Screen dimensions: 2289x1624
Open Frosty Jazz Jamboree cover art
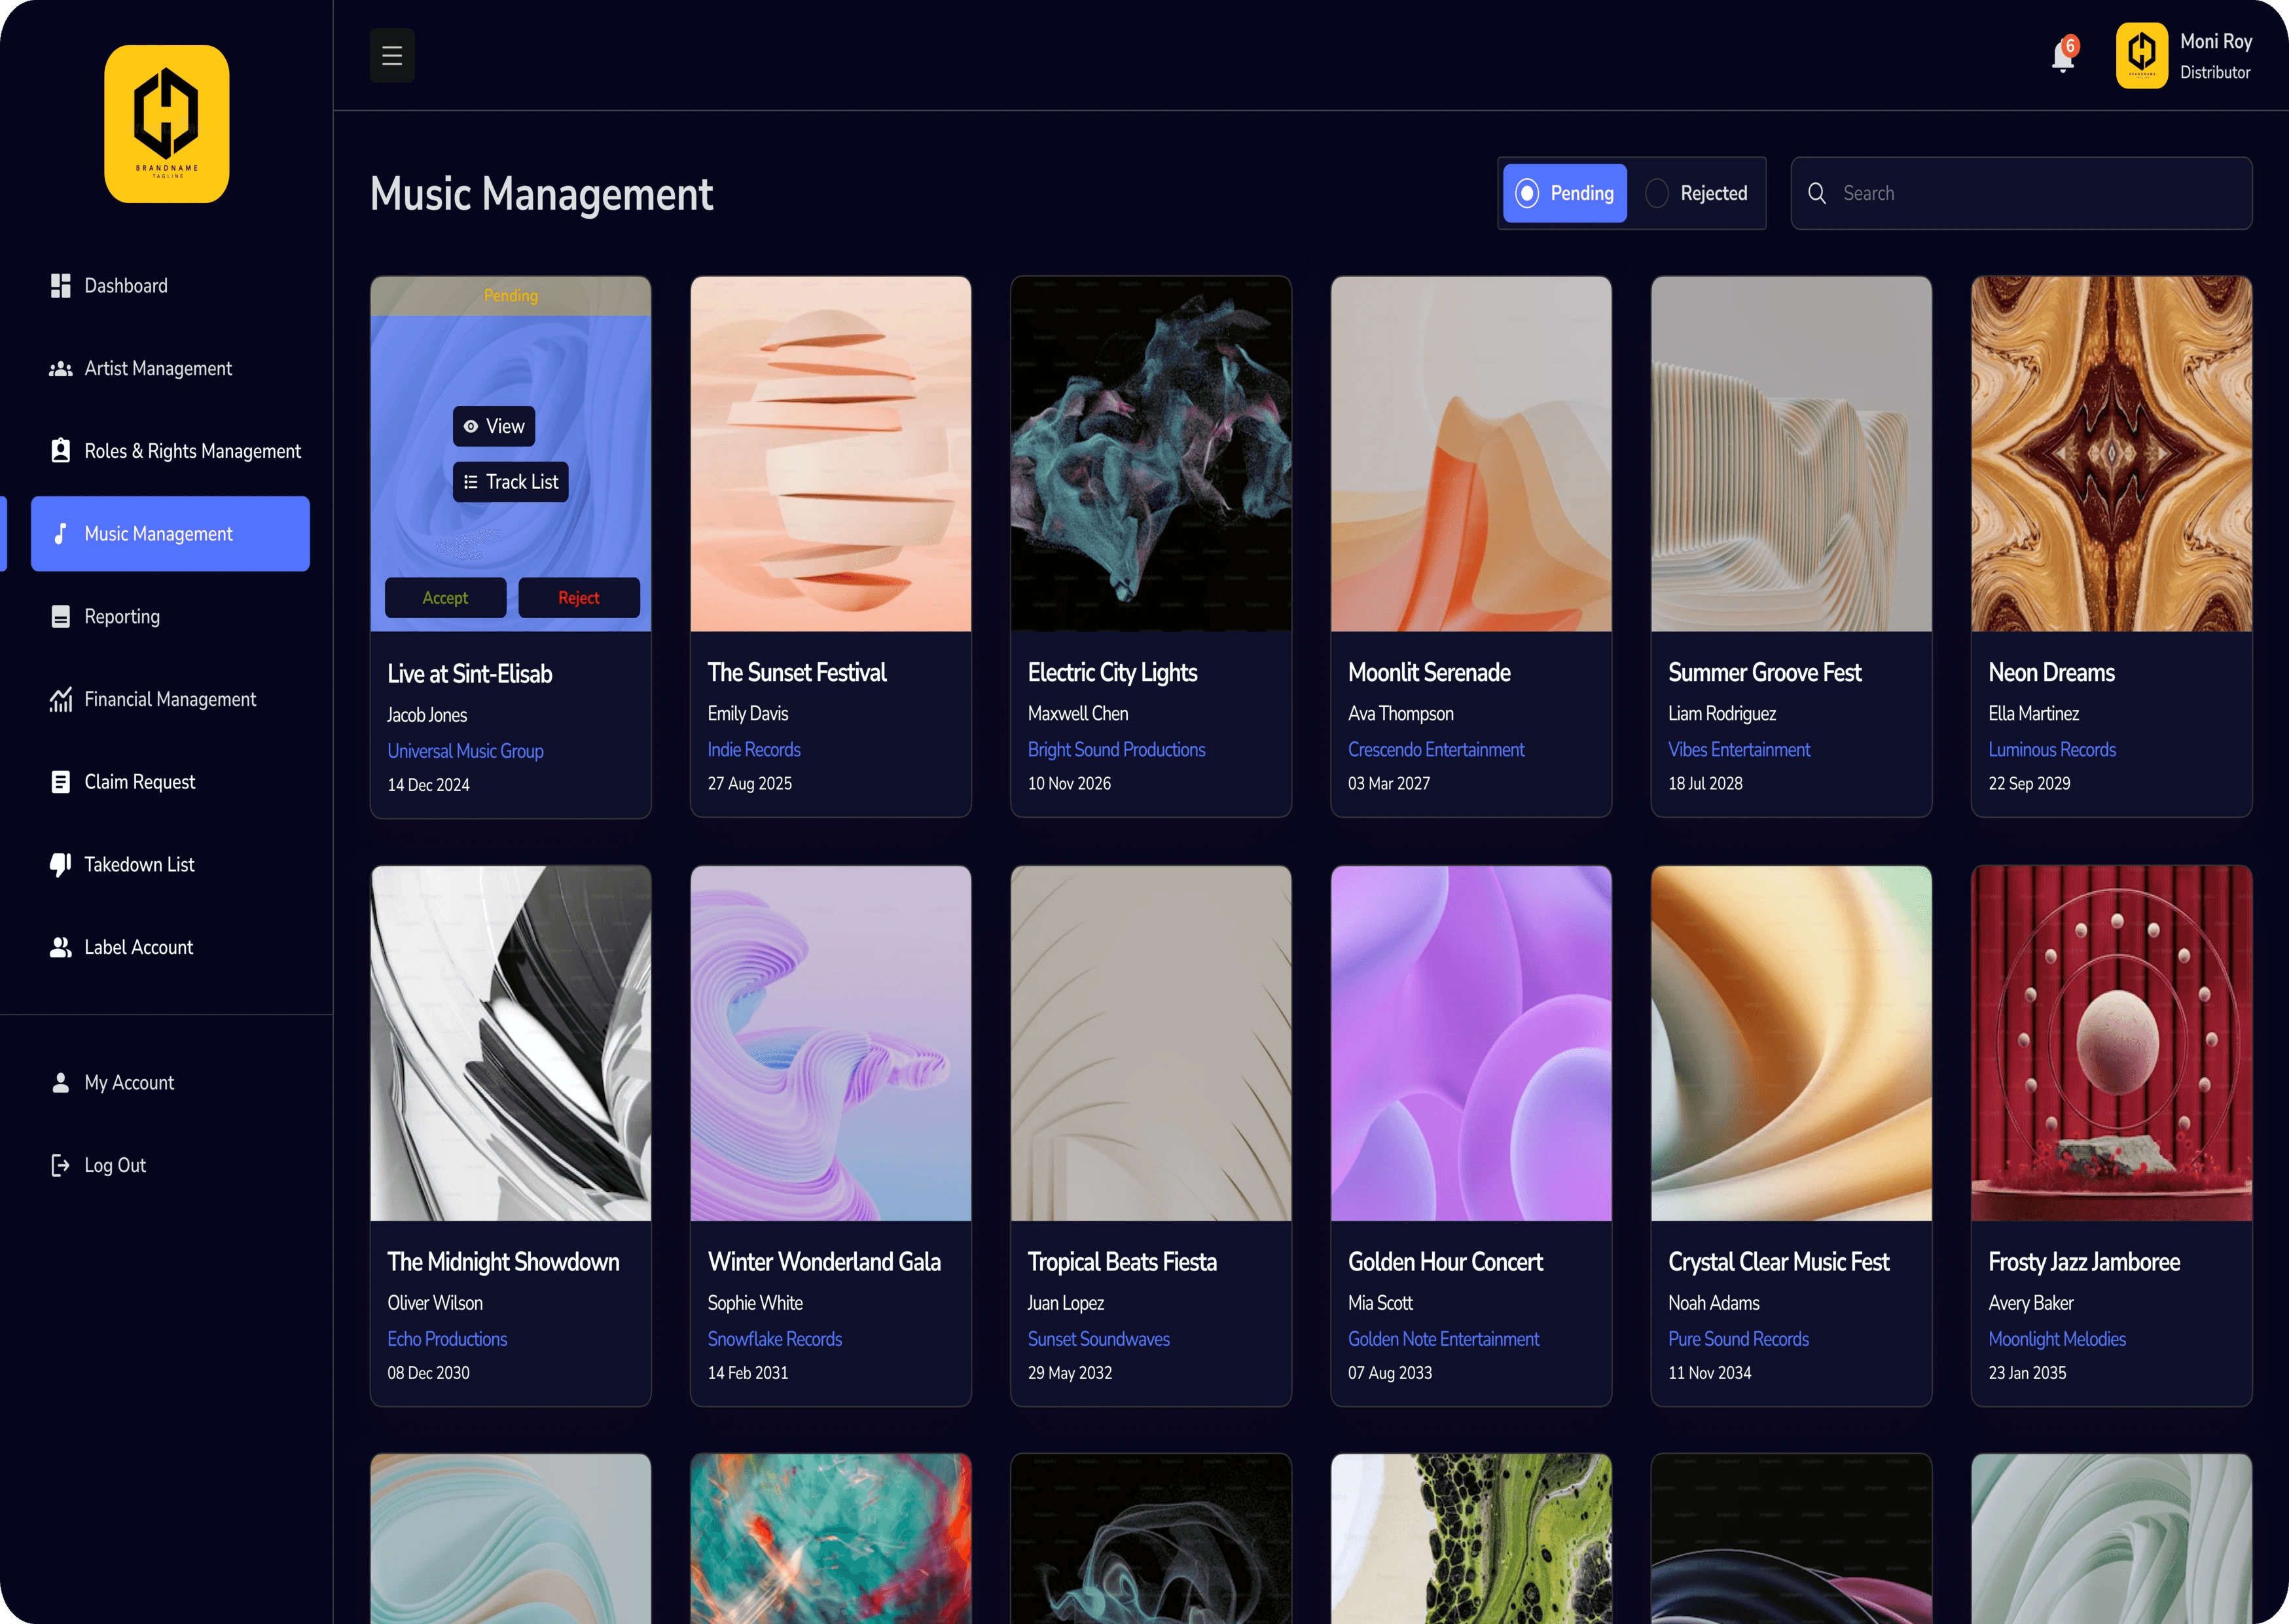pyautogui.click(x=2111, y=1043)
